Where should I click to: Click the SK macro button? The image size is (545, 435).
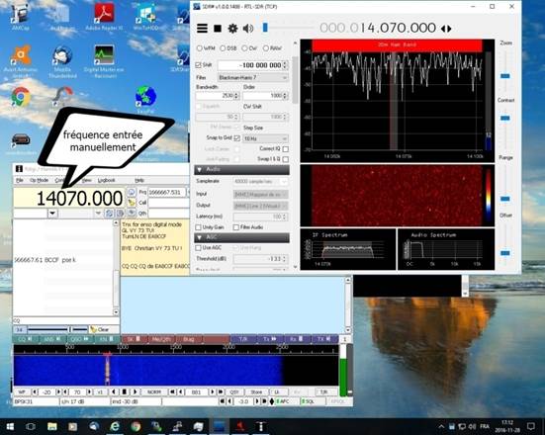click(x=134, y=339)
